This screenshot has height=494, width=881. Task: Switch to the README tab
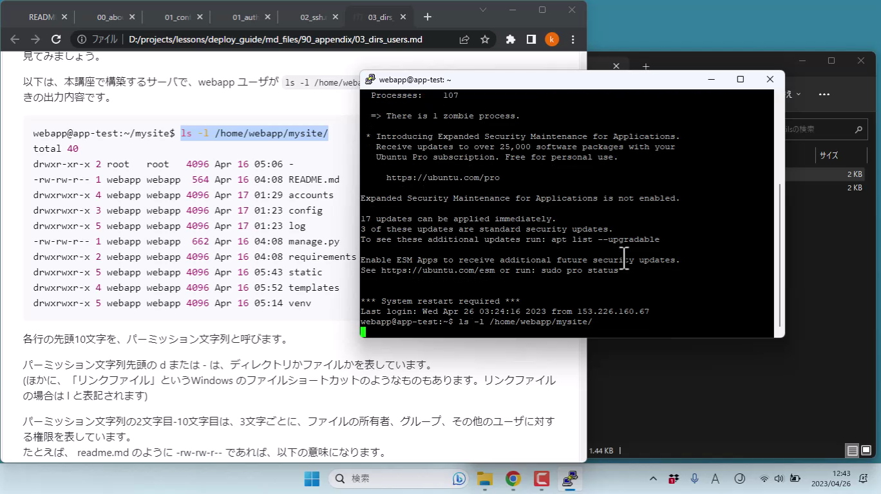(41, 17)
